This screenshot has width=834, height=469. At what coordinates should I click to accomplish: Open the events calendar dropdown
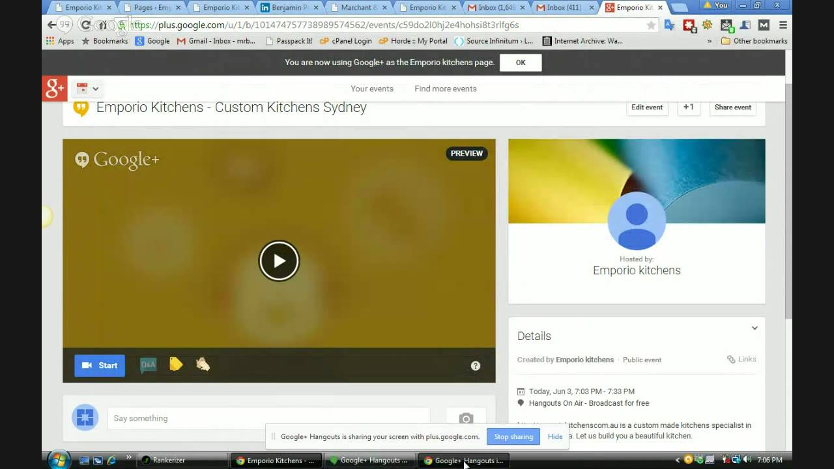coord(88,89)
